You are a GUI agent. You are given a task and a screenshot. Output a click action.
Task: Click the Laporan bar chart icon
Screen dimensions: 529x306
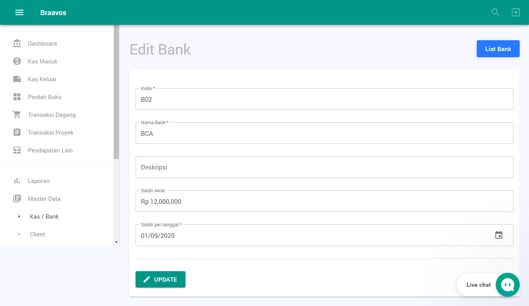pos(17,181)
